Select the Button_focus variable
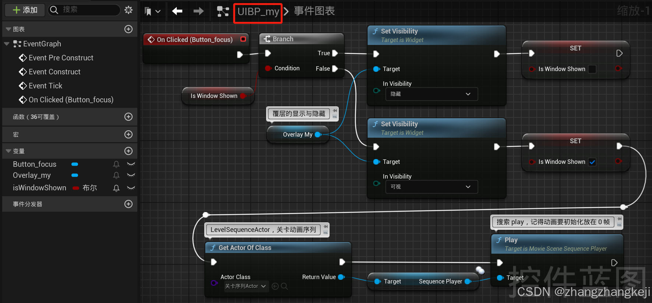 [x=35, y=164]
